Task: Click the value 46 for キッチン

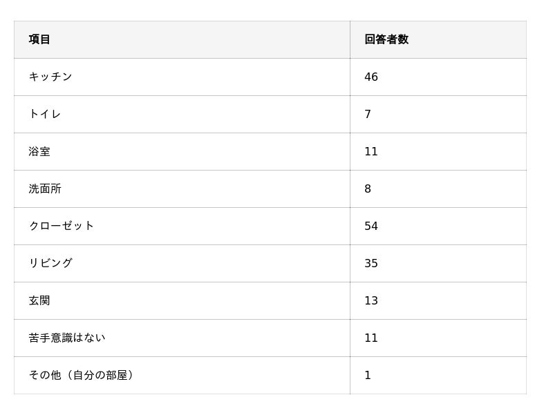Action: (x=371, y=77)
